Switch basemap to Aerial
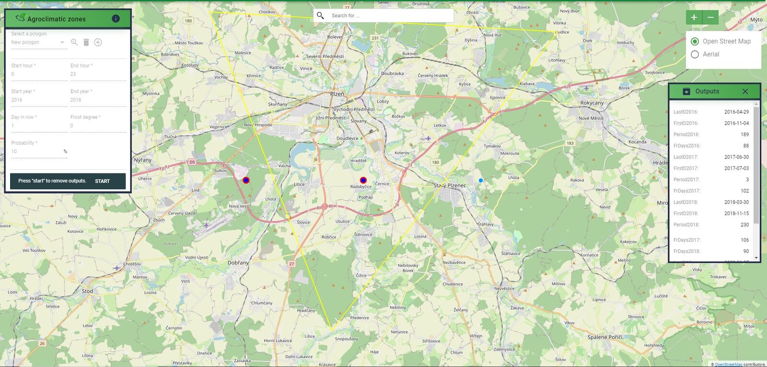767x367 pixels. click(x=695, y=55)
